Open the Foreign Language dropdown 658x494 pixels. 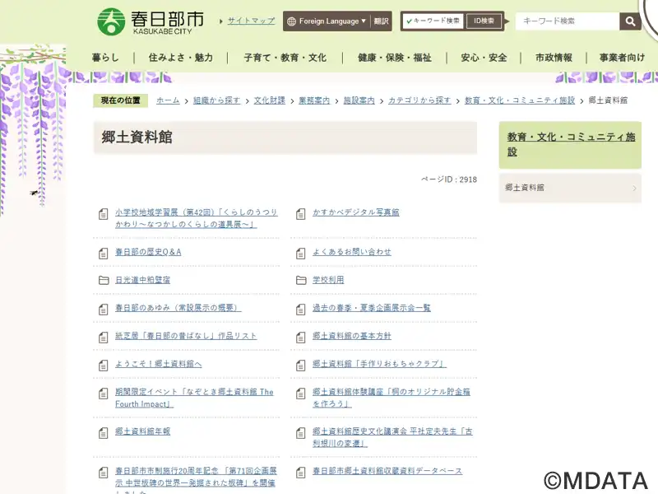(x=327, y=21)
